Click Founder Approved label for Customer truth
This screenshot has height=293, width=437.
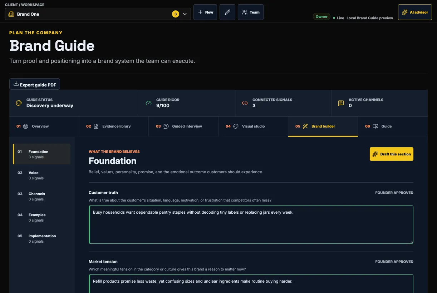(394, 193)
